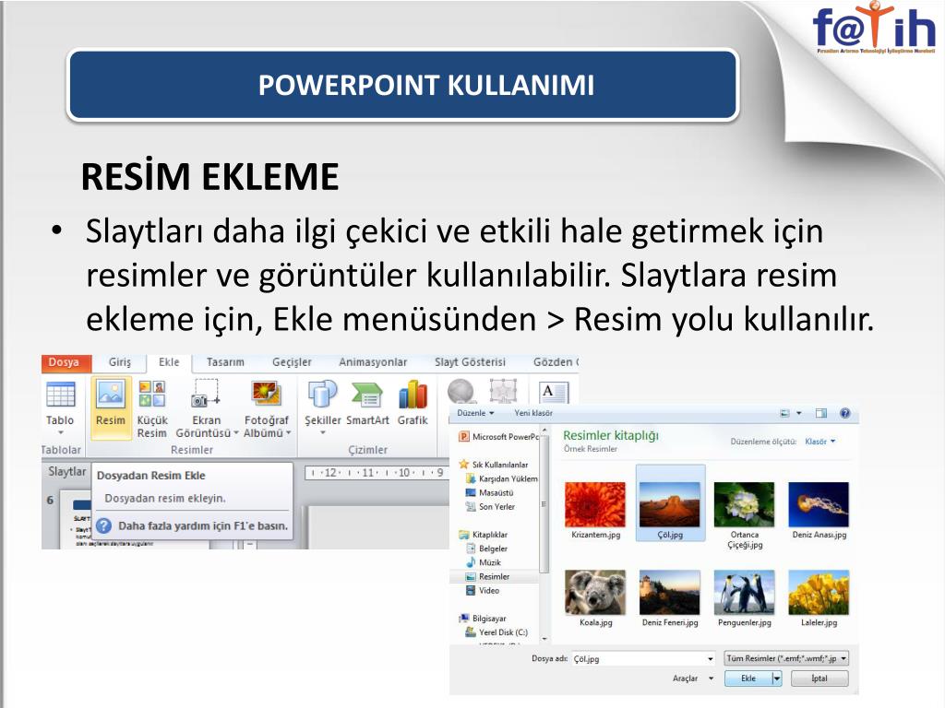
Task: Click the hyperlink globe icon in ribbon
Action: coord(461,391)
